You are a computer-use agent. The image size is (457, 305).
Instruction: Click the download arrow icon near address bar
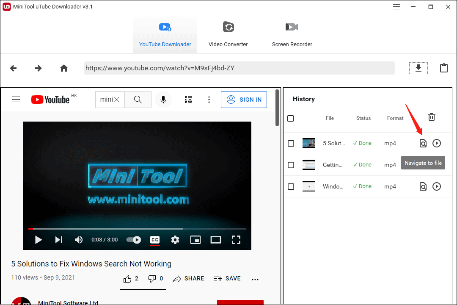coord(418,68)
